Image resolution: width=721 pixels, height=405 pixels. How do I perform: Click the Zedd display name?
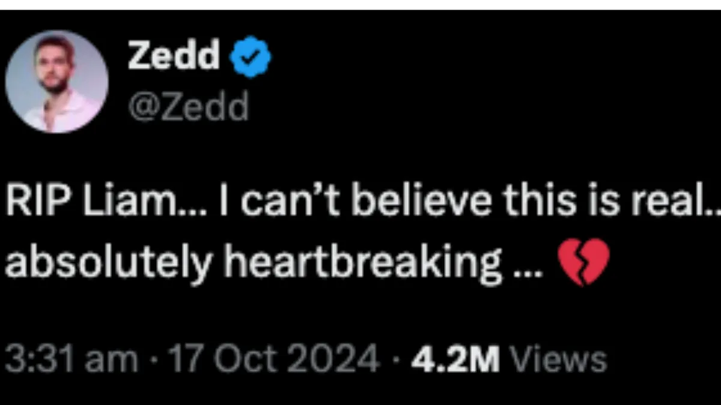(x=174, y=58)
